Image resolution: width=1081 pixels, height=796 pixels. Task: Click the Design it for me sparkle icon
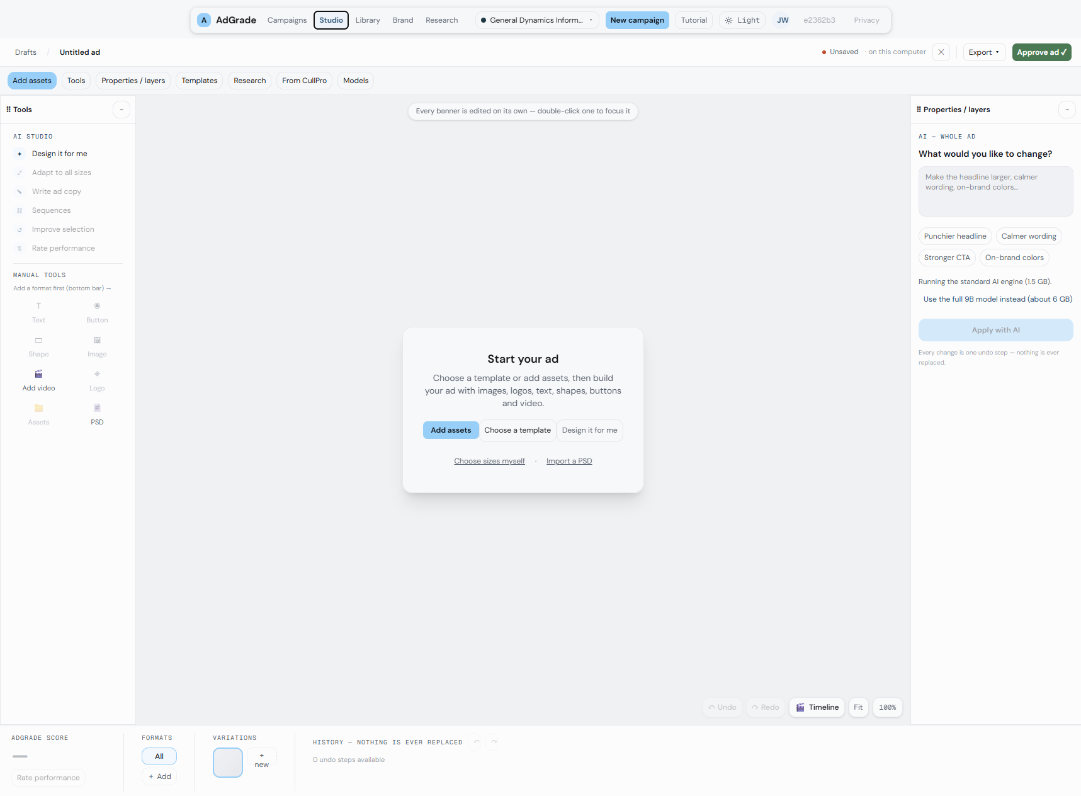(x=20, y=154)
